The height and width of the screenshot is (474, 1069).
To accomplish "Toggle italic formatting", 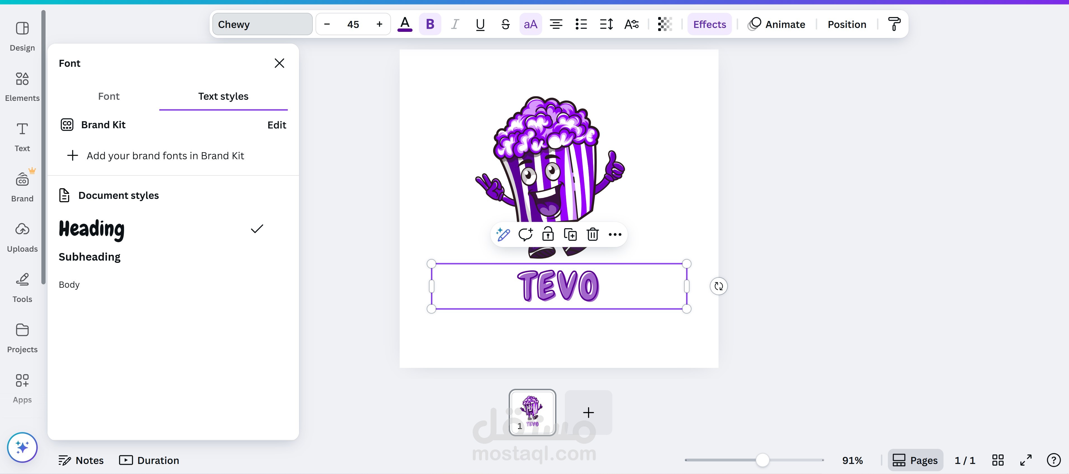I will pyautogui.click(x=455, y=24).
